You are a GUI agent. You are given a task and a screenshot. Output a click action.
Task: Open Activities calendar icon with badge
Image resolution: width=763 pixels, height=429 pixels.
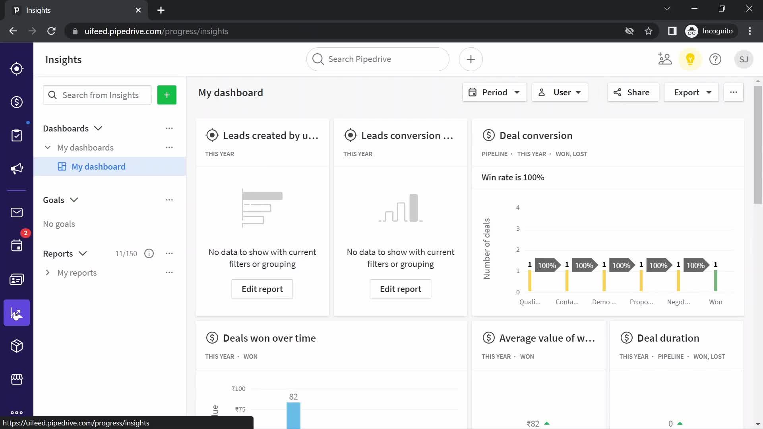click(x=17, y=245)
